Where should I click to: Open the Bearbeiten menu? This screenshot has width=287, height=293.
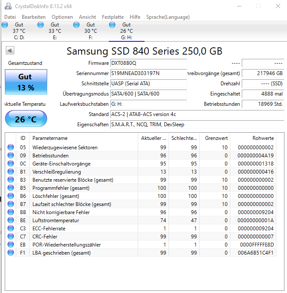point(34,17)
